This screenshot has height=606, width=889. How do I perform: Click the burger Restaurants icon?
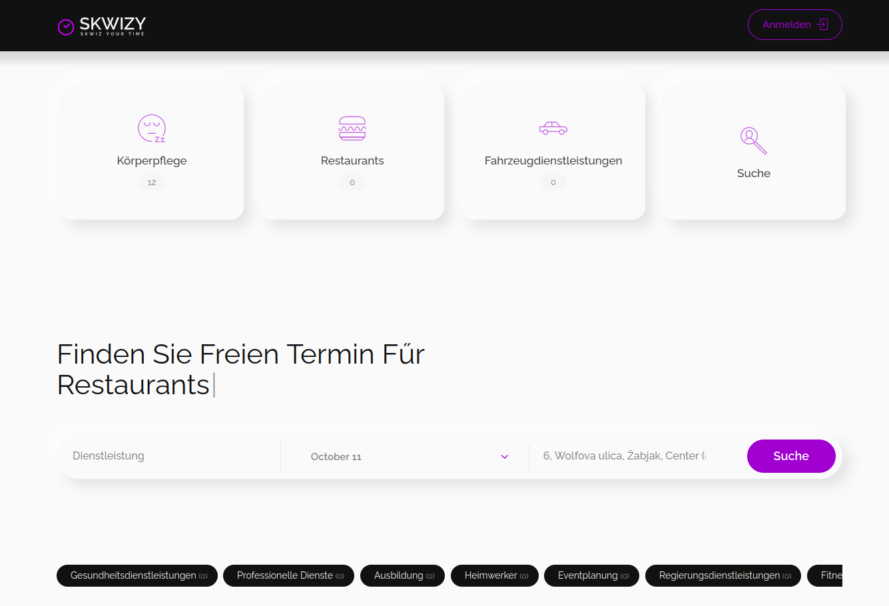click(x=352, y=128)
